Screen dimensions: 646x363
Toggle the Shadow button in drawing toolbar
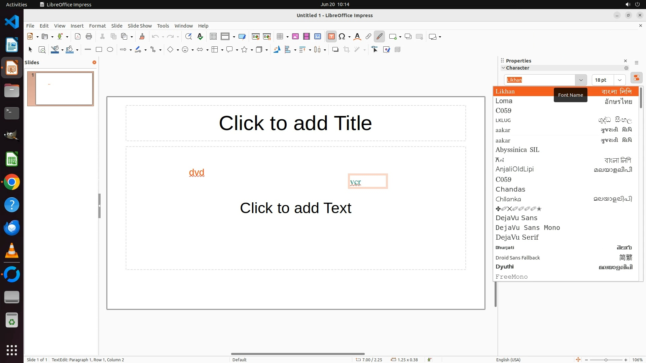coord(335,50)
